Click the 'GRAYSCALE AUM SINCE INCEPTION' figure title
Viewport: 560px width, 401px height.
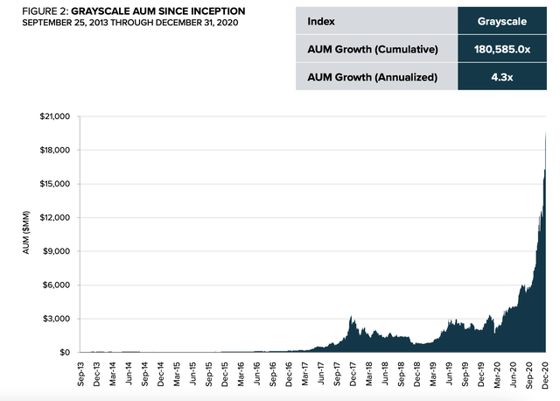158,11
